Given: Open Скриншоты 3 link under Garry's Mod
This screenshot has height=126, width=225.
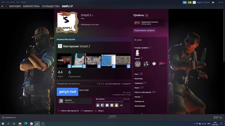Looking at the screenshot, I should [88, 111].
